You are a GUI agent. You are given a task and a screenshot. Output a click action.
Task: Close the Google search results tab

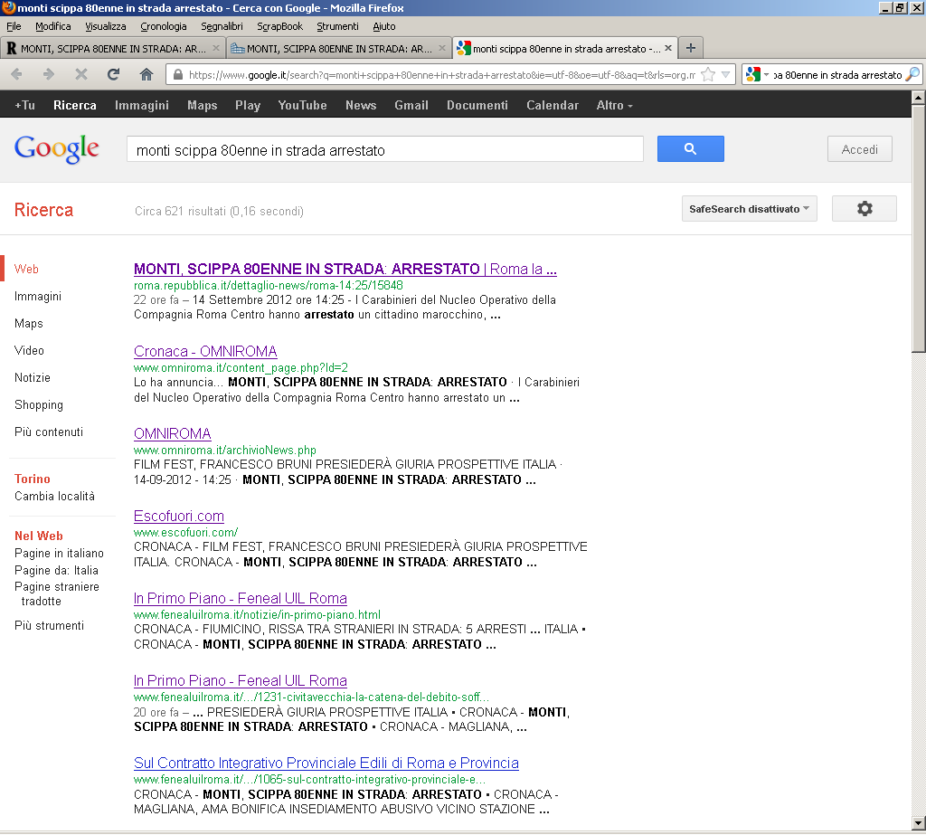coord(668,48)
